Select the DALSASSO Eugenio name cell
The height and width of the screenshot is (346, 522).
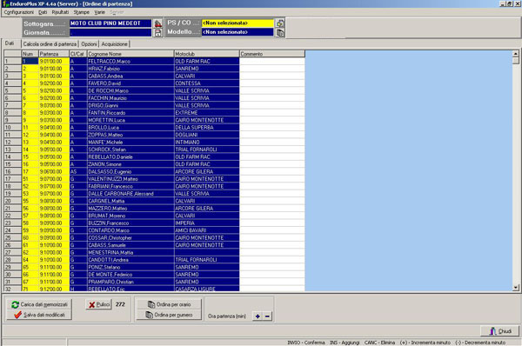click(x=130, y=171)
